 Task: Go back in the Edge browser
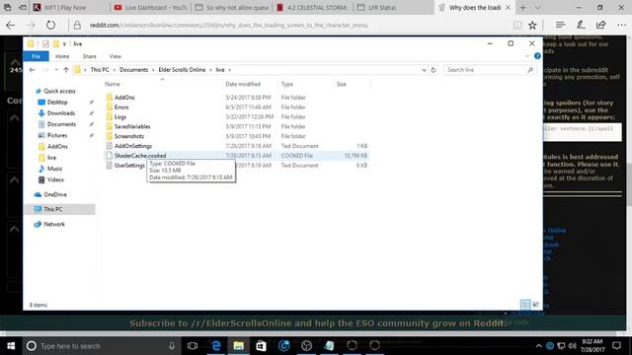pos(11,26)
